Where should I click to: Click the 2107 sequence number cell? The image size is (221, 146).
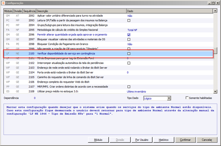pos(31,87)
